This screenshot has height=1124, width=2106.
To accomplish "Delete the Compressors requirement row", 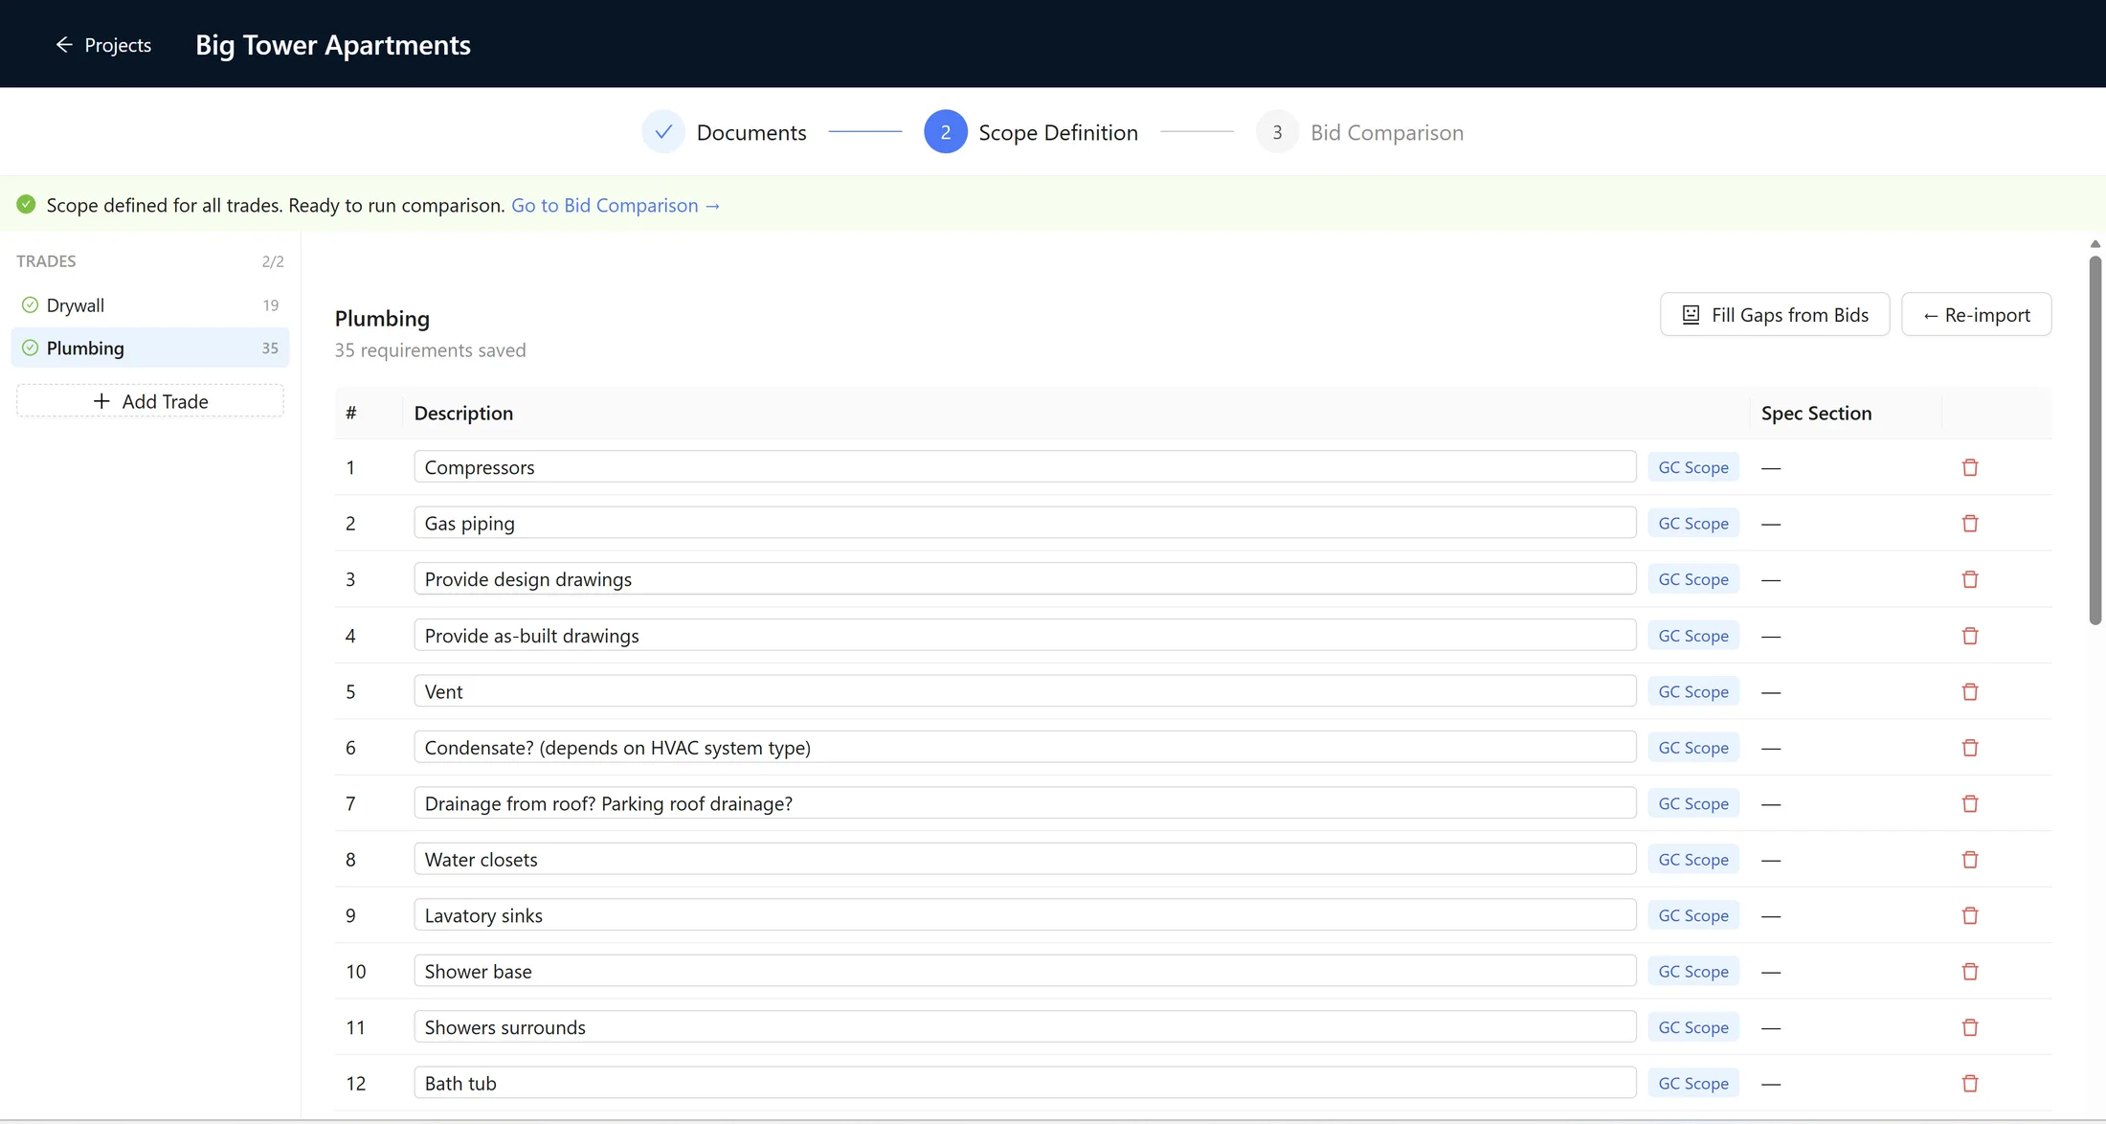I will [x=1970, y=467].
